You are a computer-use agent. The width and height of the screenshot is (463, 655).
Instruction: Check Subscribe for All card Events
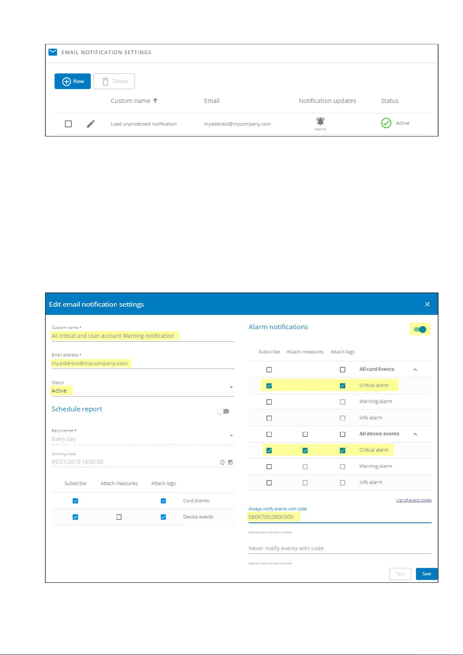(269, 370)
